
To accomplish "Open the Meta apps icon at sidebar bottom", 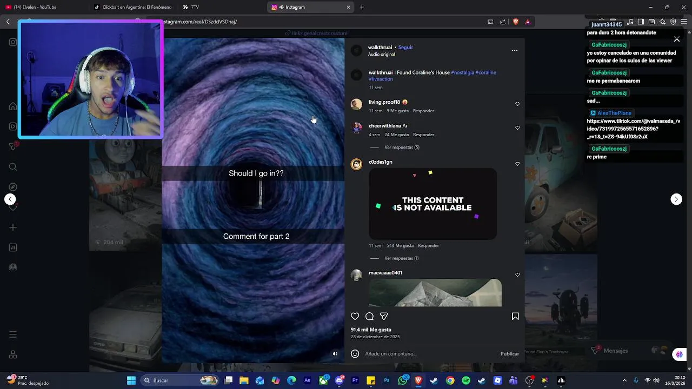I will point(13,355).
